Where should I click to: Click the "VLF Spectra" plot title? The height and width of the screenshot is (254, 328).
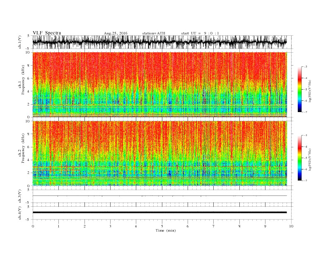[x=47, y=33]
